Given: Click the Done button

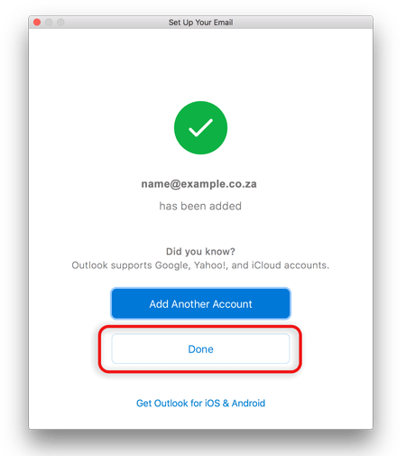Looking at the screenshot, I should [x=200, y=349].
